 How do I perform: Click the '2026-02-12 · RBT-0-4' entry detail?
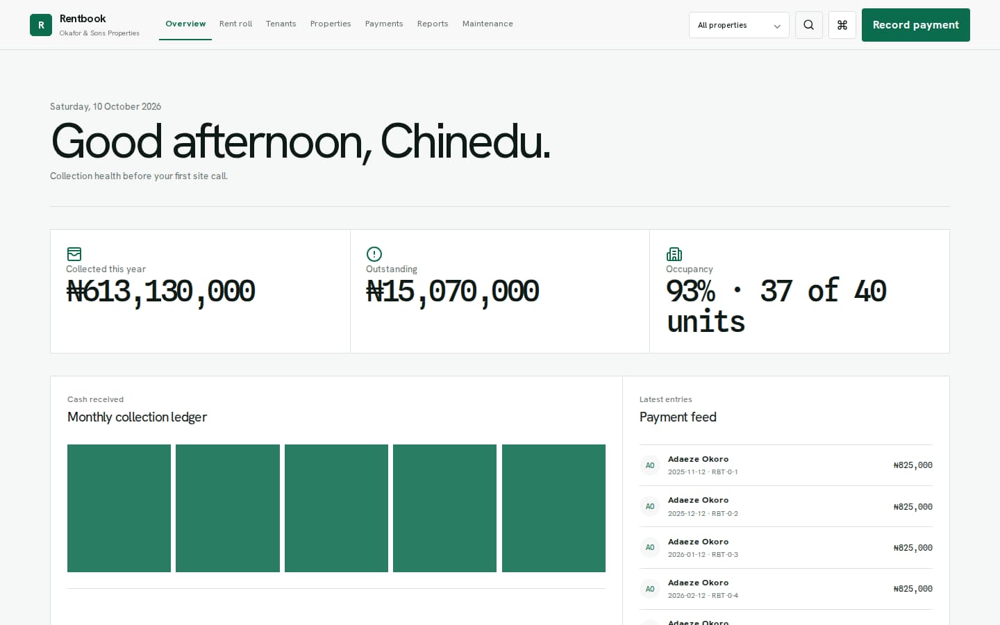tap(703, 596)
